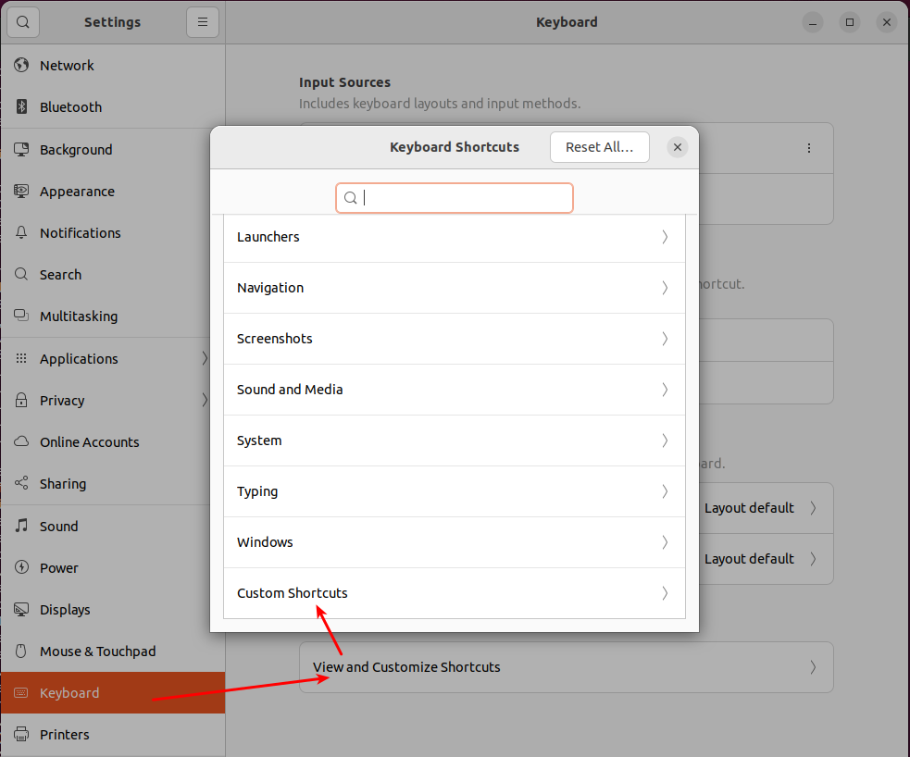Open the Settings hamburger menu
The image size is (910, 757).
pos(202,21)
